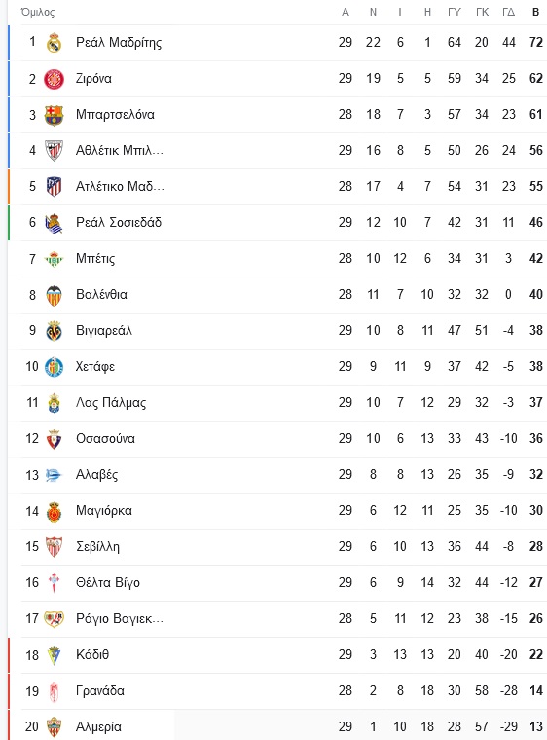
Task: Click the Real Sociedad crest icon
Action: 54,223
